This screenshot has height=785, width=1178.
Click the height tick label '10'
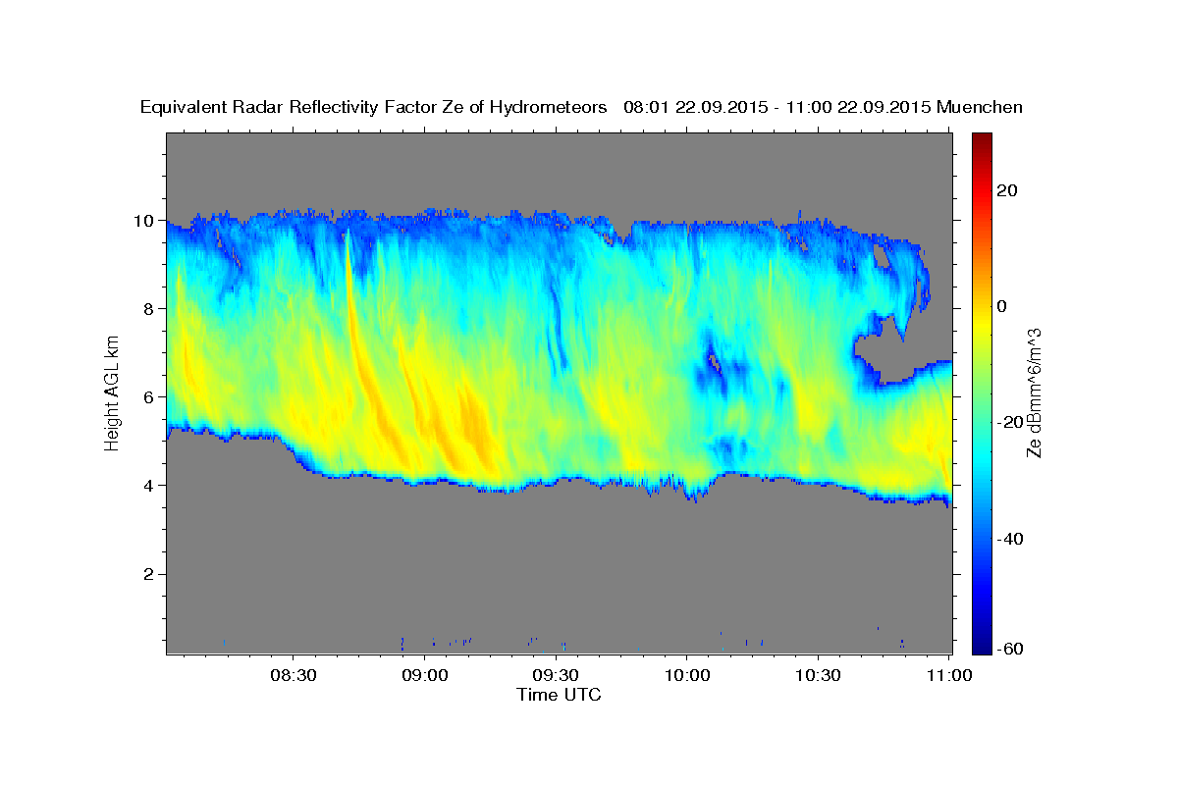tap(145, 221)
